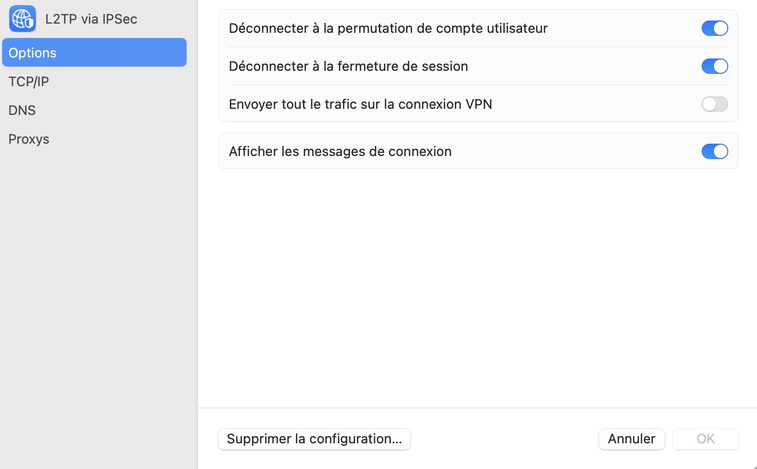Select the Options sidebar item

(x=94, y=52)
